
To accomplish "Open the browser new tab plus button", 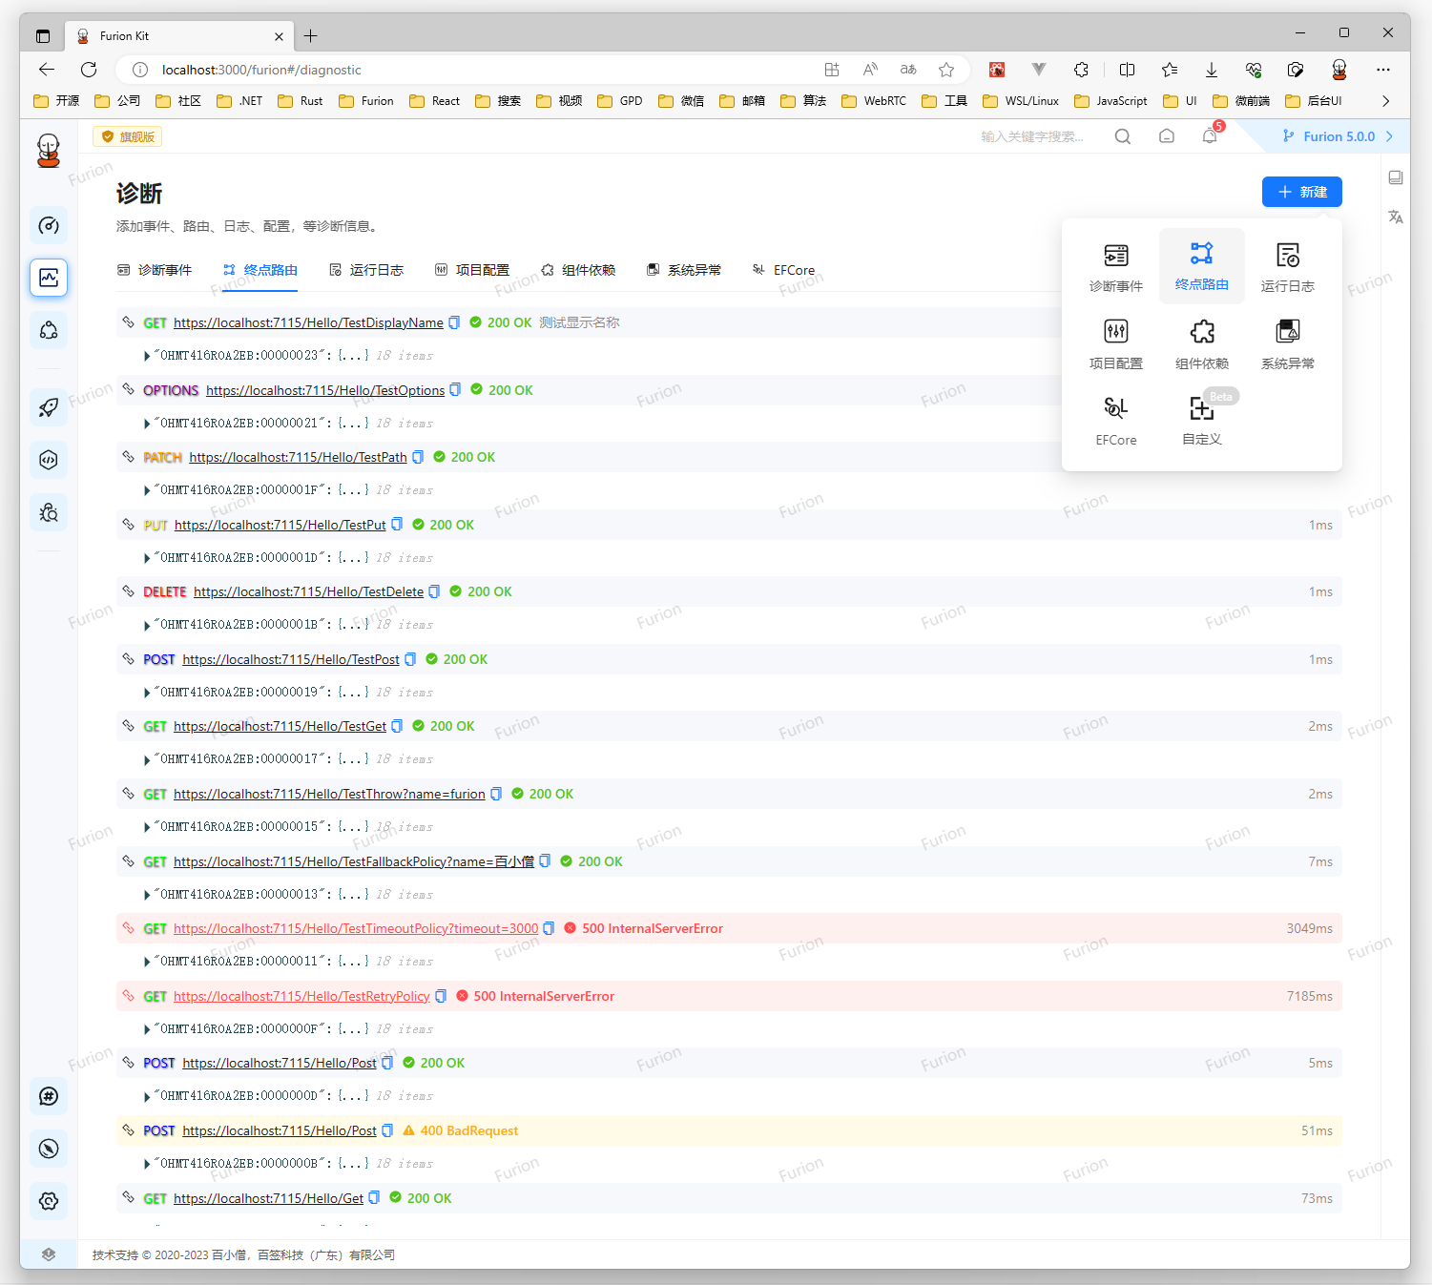I will coord(310,36).
